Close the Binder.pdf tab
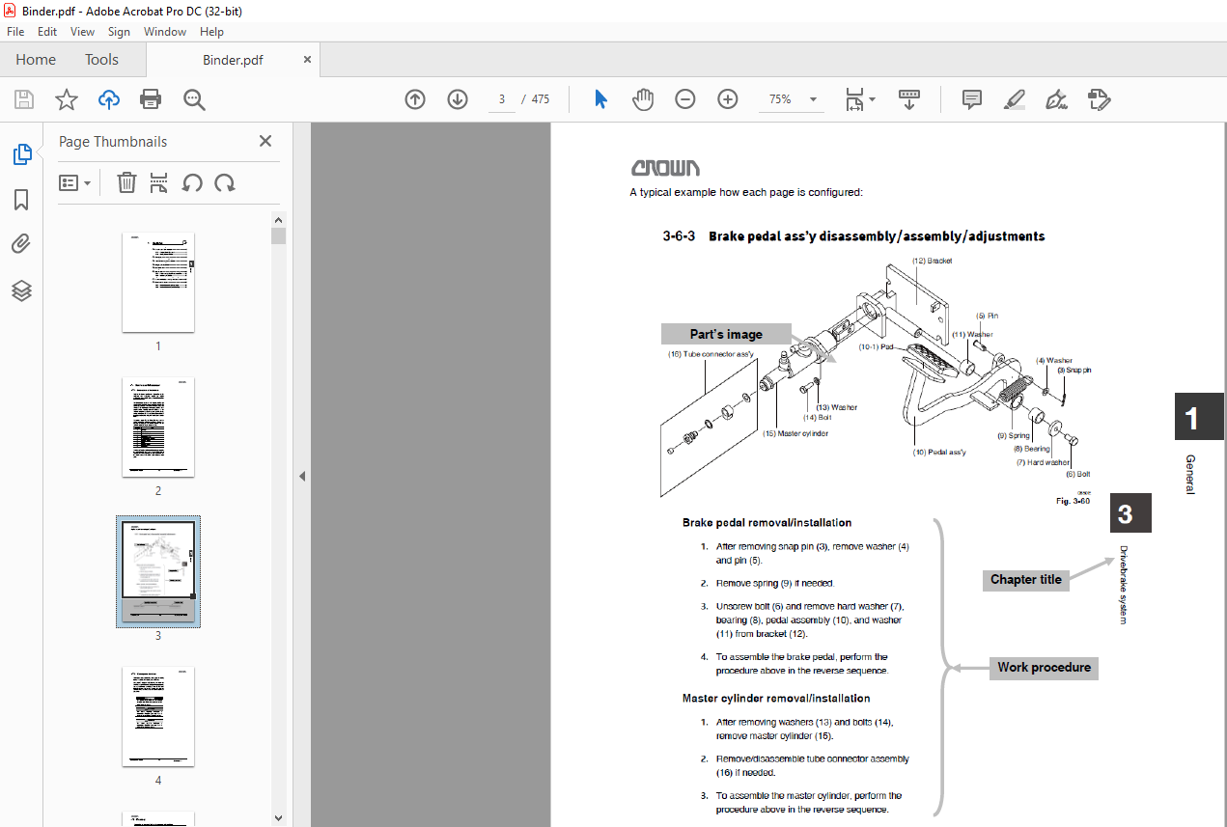The height and width of the screenshot is (827, 1227). pyautogui.click(x=308, y=59)
